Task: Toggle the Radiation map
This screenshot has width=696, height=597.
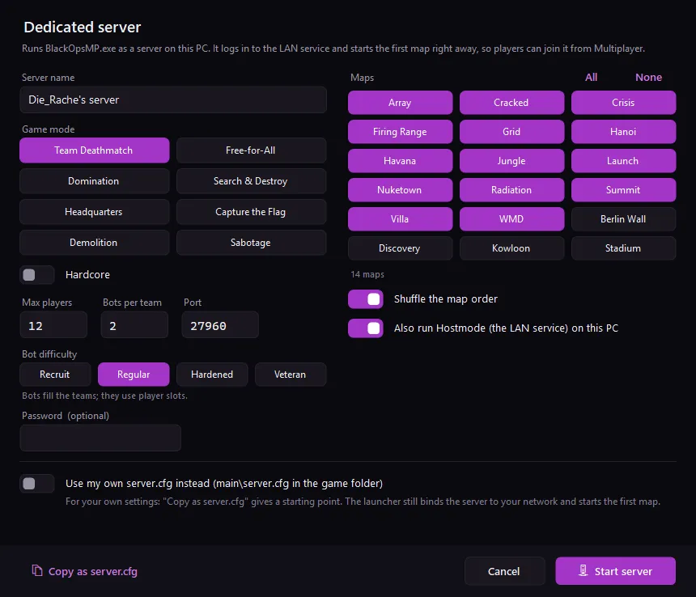Action: (x=511, y=190)
